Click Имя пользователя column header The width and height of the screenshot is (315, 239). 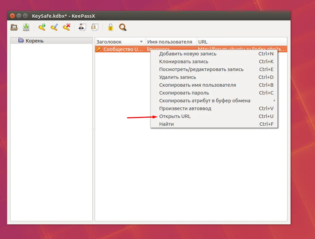coord(171,41)
